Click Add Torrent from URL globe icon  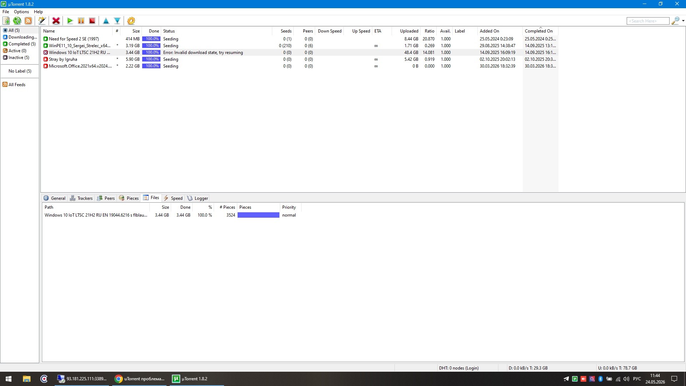point(17,21)
